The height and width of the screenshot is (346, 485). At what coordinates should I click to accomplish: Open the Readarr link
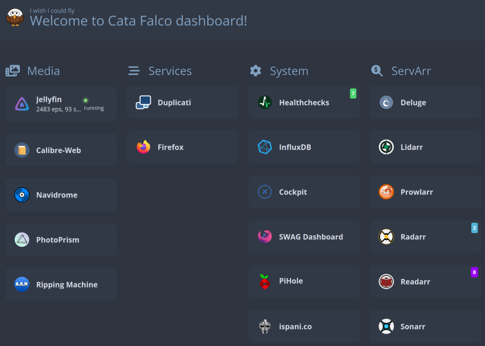pyautogui.click(x=425, y=281)
